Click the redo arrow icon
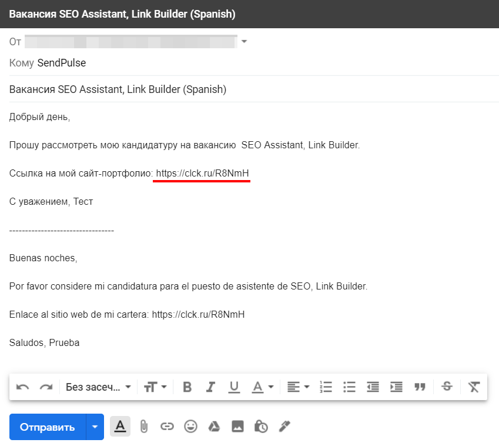The width and height of the screenshot is (499, 446). 46,387
